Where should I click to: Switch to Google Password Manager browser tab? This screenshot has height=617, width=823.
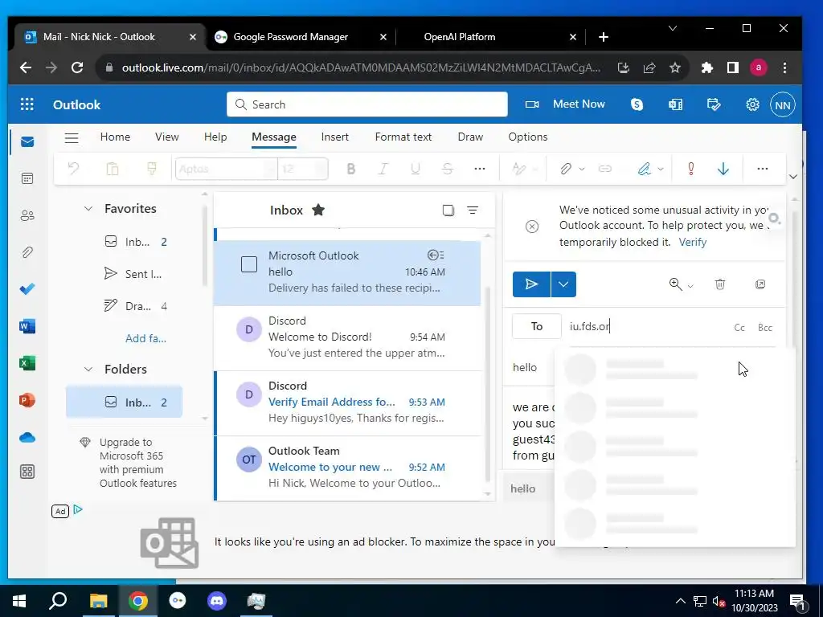tap(301, 37)
